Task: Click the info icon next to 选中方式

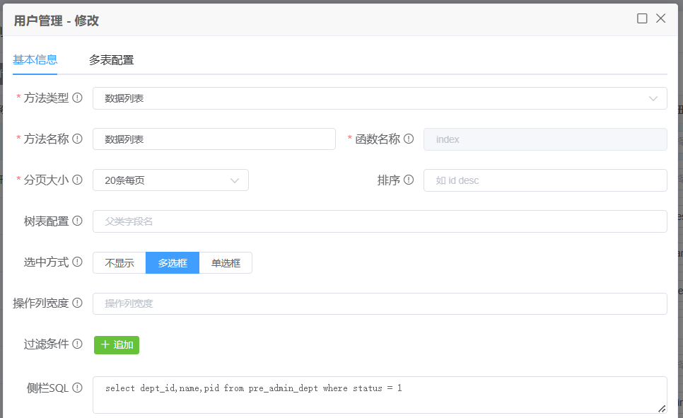Action: point(78,262)
